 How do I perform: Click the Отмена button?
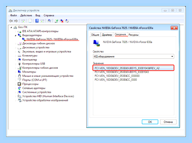click(168, 122)
